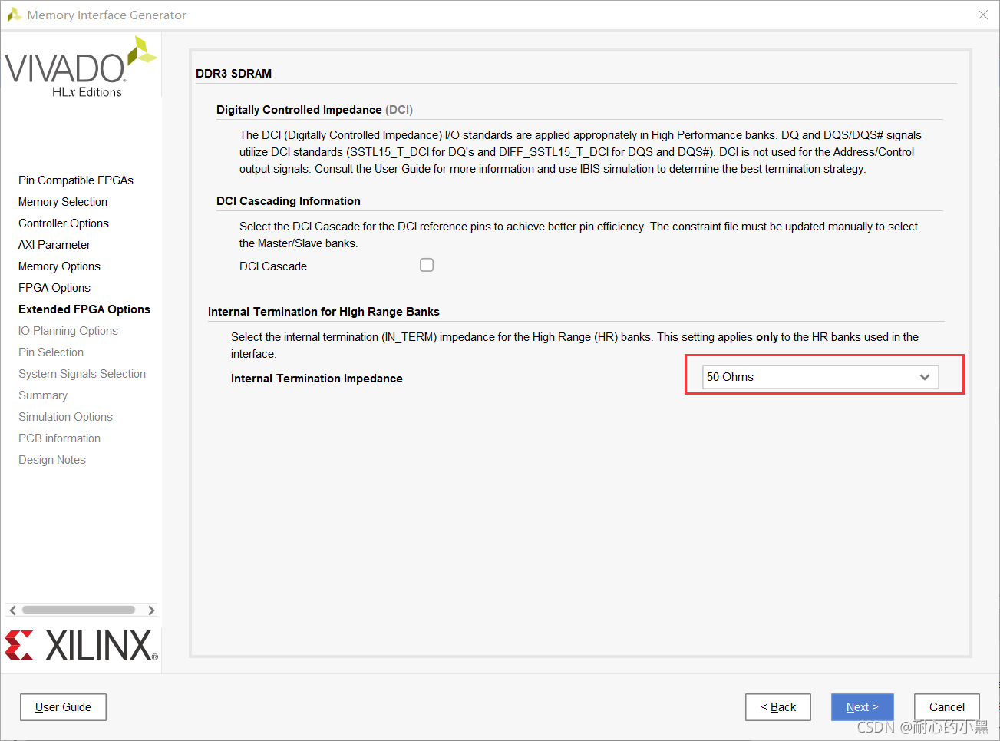
Task: Click the 50 Ohms dropdown arrow
Action: (925, 377)
